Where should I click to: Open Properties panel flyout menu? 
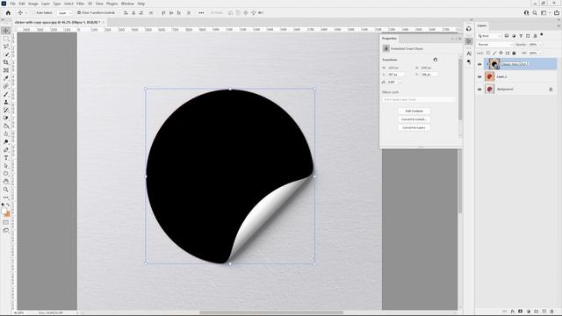pos(460,39)
